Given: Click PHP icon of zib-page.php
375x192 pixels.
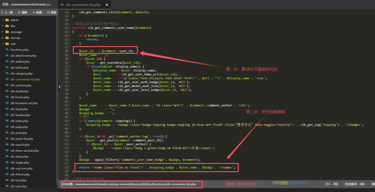Looking at the screenshot, I should point(7,127).
